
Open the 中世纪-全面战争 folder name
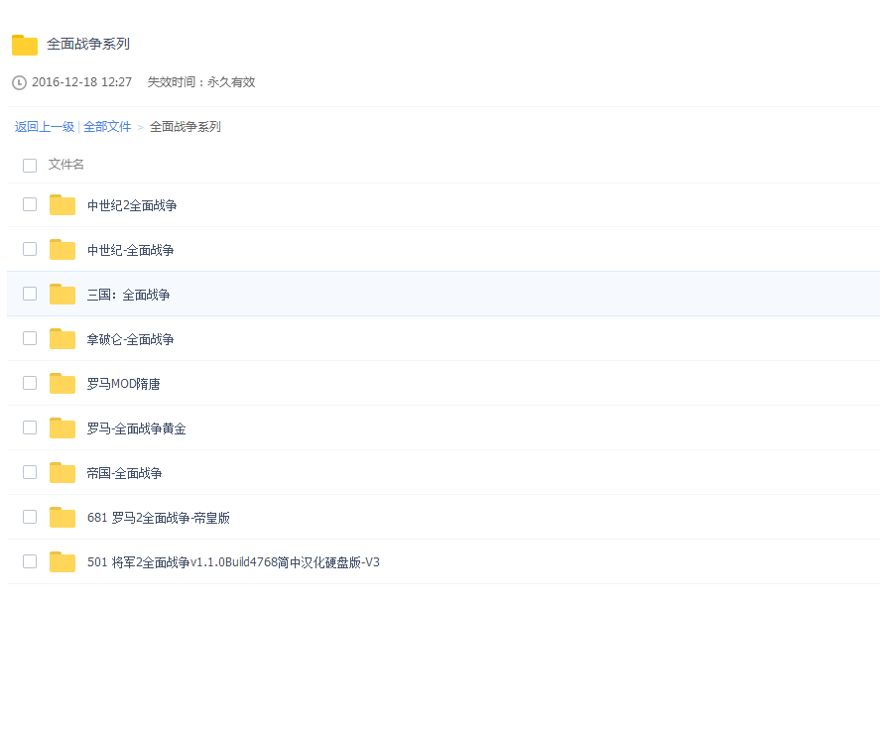click(130, 250)
